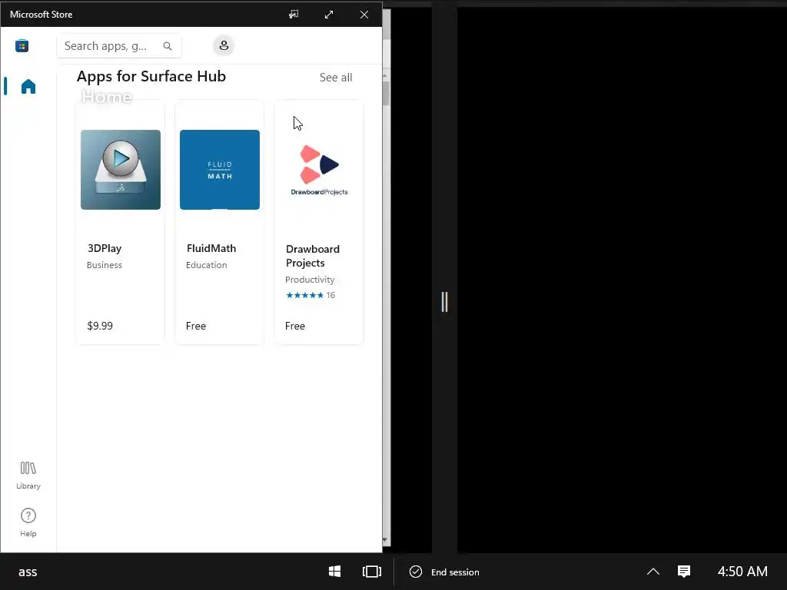Open the Library section
This screenshot has width=787, height=590.
[28, 475]
